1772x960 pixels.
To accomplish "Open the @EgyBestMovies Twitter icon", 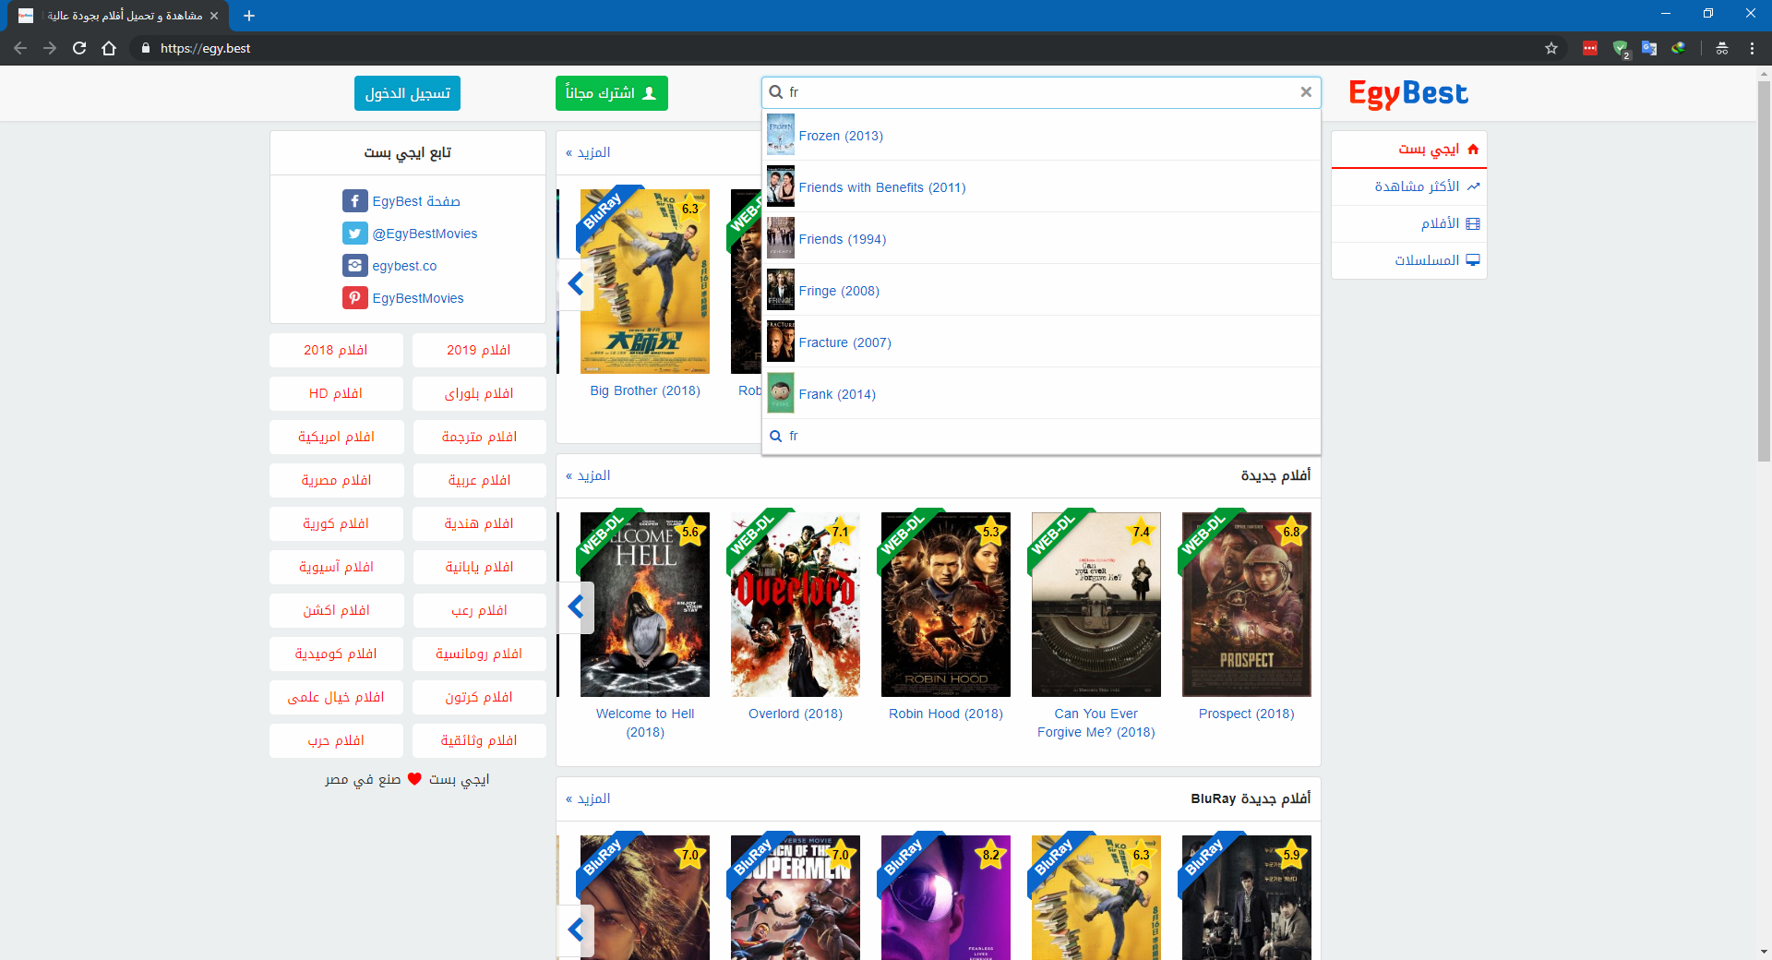I will click(354, 233).
